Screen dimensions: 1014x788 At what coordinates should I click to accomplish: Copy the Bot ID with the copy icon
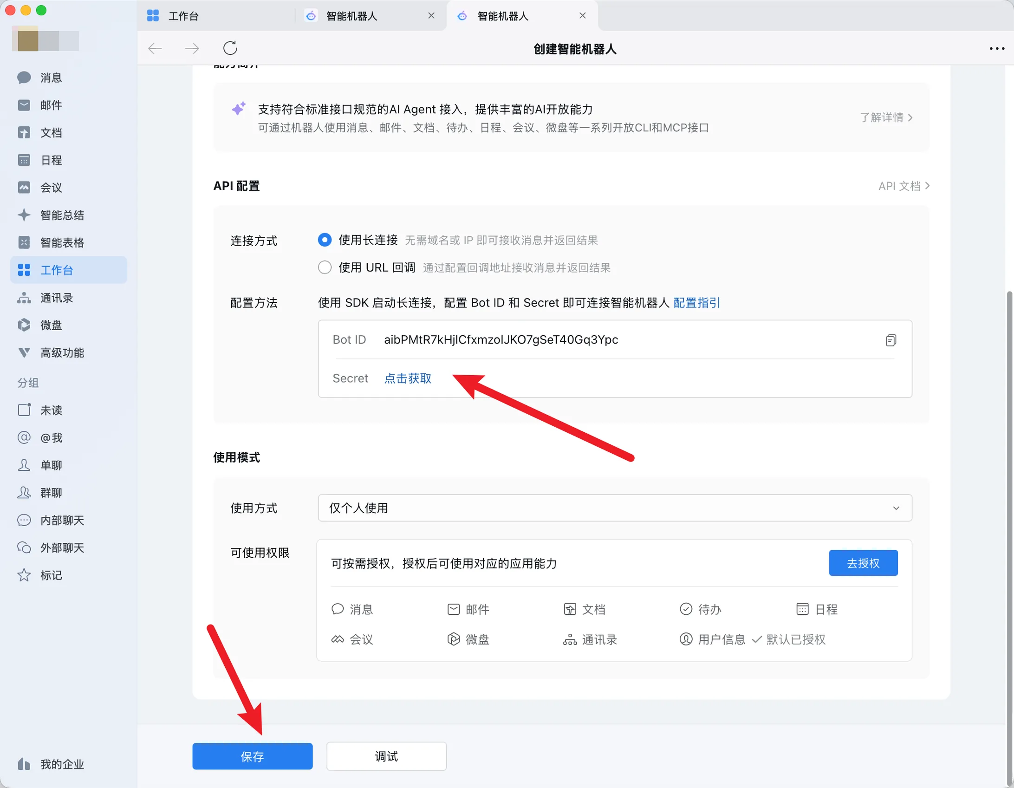pyautogui.click(x=890, y=340)
